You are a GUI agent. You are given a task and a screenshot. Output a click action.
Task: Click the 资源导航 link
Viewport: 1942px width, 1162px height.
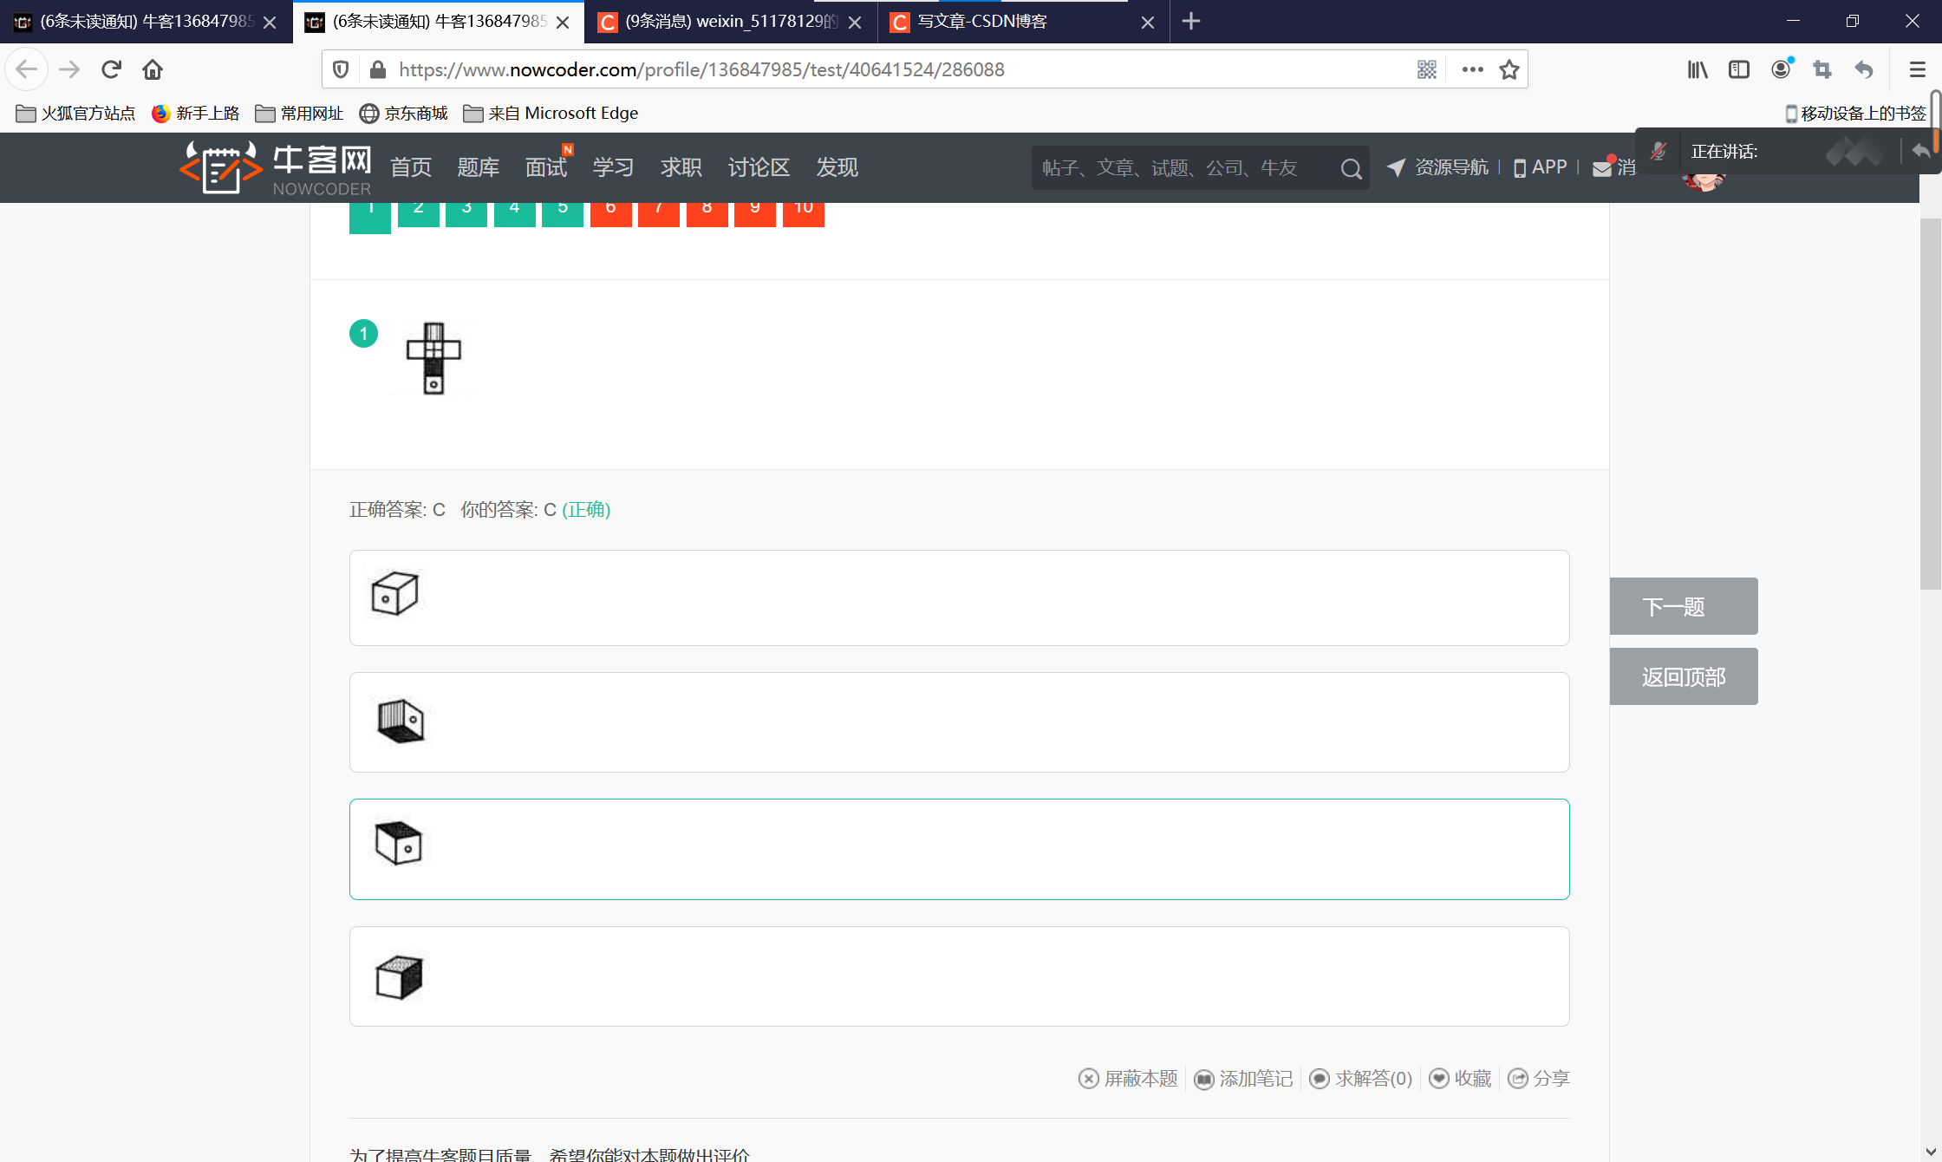1437,167
